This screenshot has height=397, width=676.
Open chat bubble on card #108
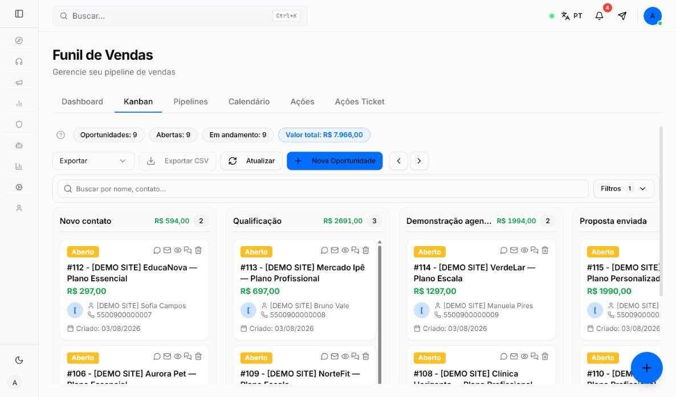tap(503, 357)
